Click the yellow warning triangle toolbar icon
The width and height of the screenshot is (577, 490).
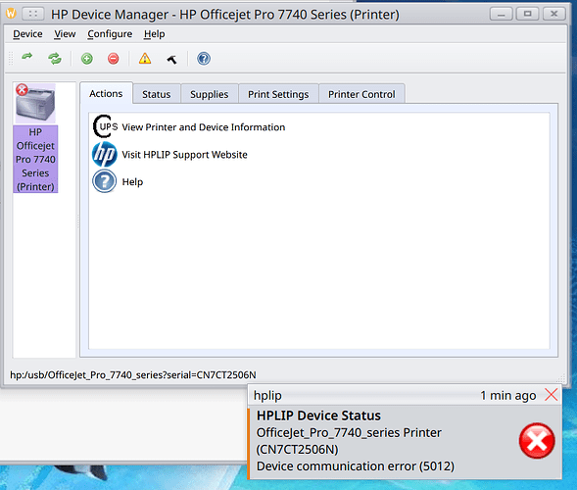[145, 59]
